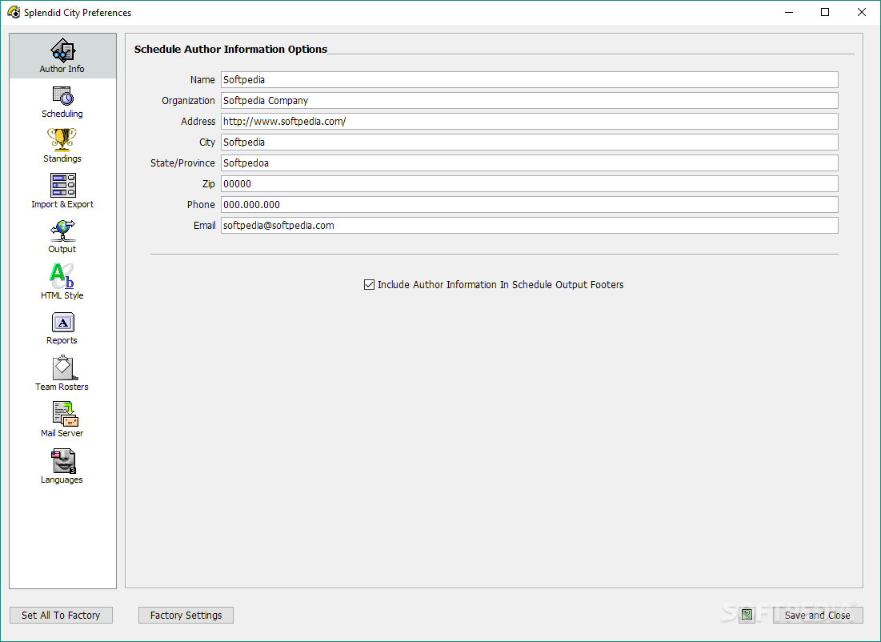Click the Save and Close button
This screenshot has width=881, height=642.
pos(818,615)
